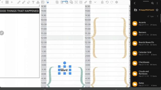This screenshot has height=90, width=161.
Task: Click the 12:00 row in first schedule column
Action: click(x=62, y=38)
